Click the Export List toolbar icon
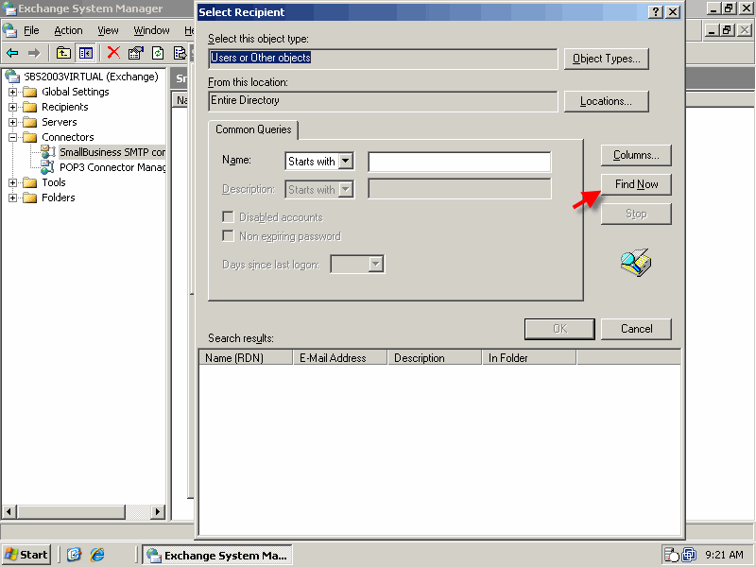 click(x=180, y=53)
